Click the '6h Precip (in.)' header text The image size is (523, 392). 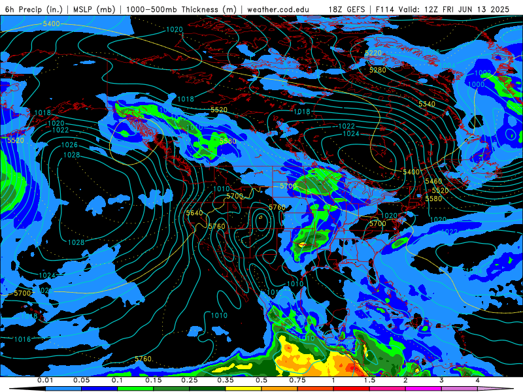(34, 9)
